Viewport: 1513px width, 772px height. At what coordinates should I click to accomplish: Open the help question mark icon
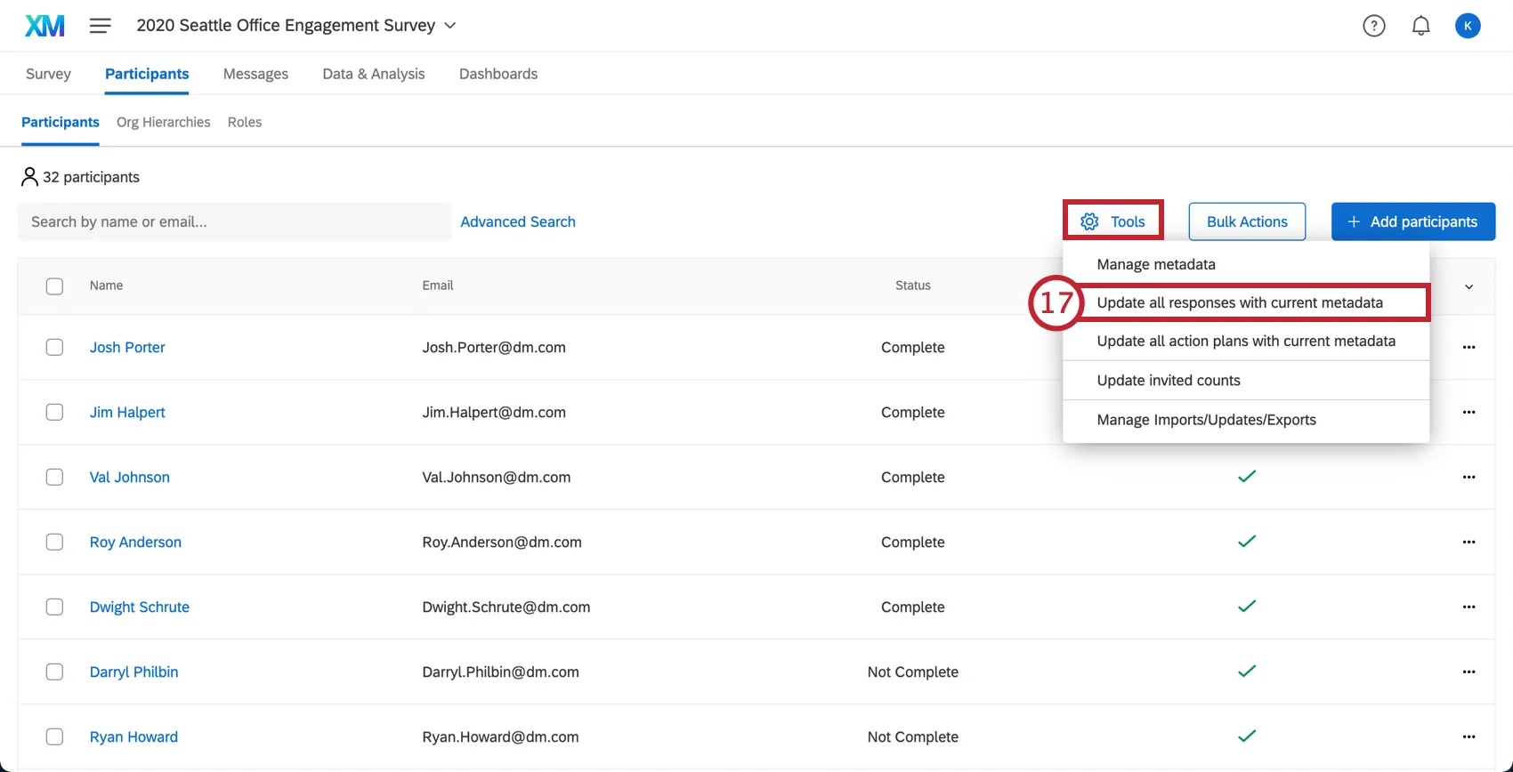[1374, 26]
